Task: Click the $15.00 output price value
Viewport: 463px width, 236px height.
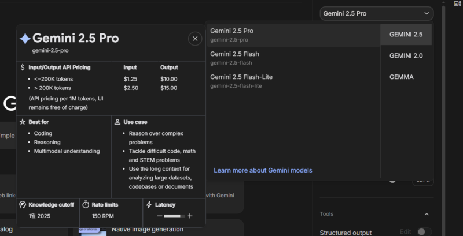Action: 169,88
